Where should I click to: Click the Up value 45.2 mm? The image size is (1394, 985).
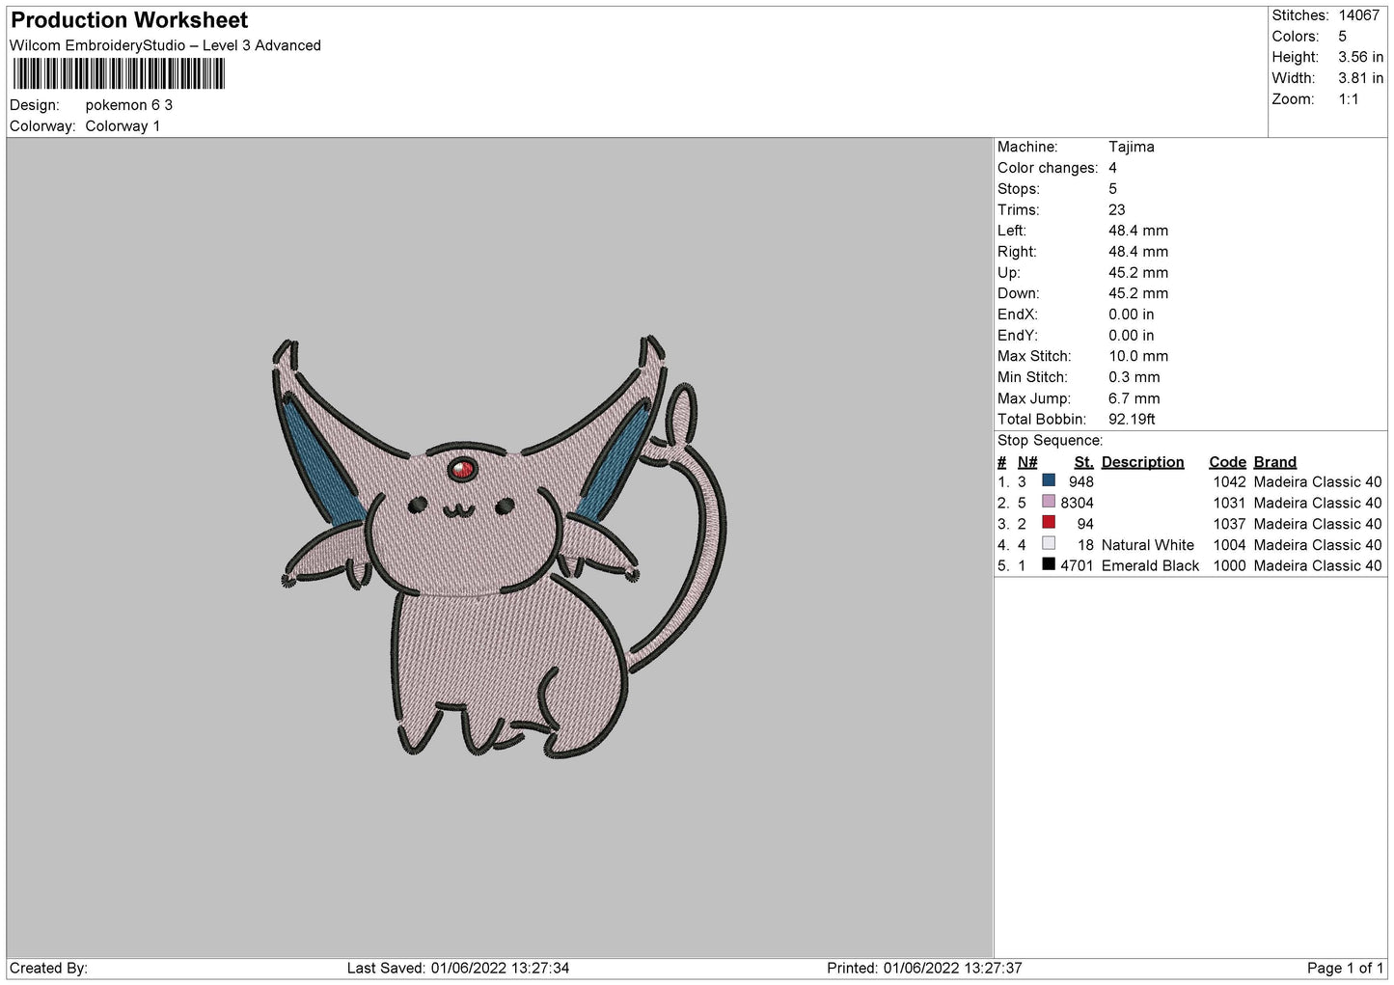(x=1138, y=273)
